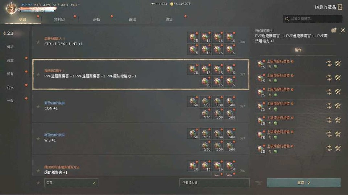Click exchange arrows icon of first 上級煉金結晶體

pyautogui.click(x=329, y=64)
